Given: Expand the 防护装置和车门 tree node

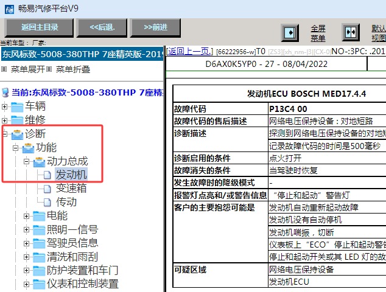Looking at the screenshot, I should point(26,271).
